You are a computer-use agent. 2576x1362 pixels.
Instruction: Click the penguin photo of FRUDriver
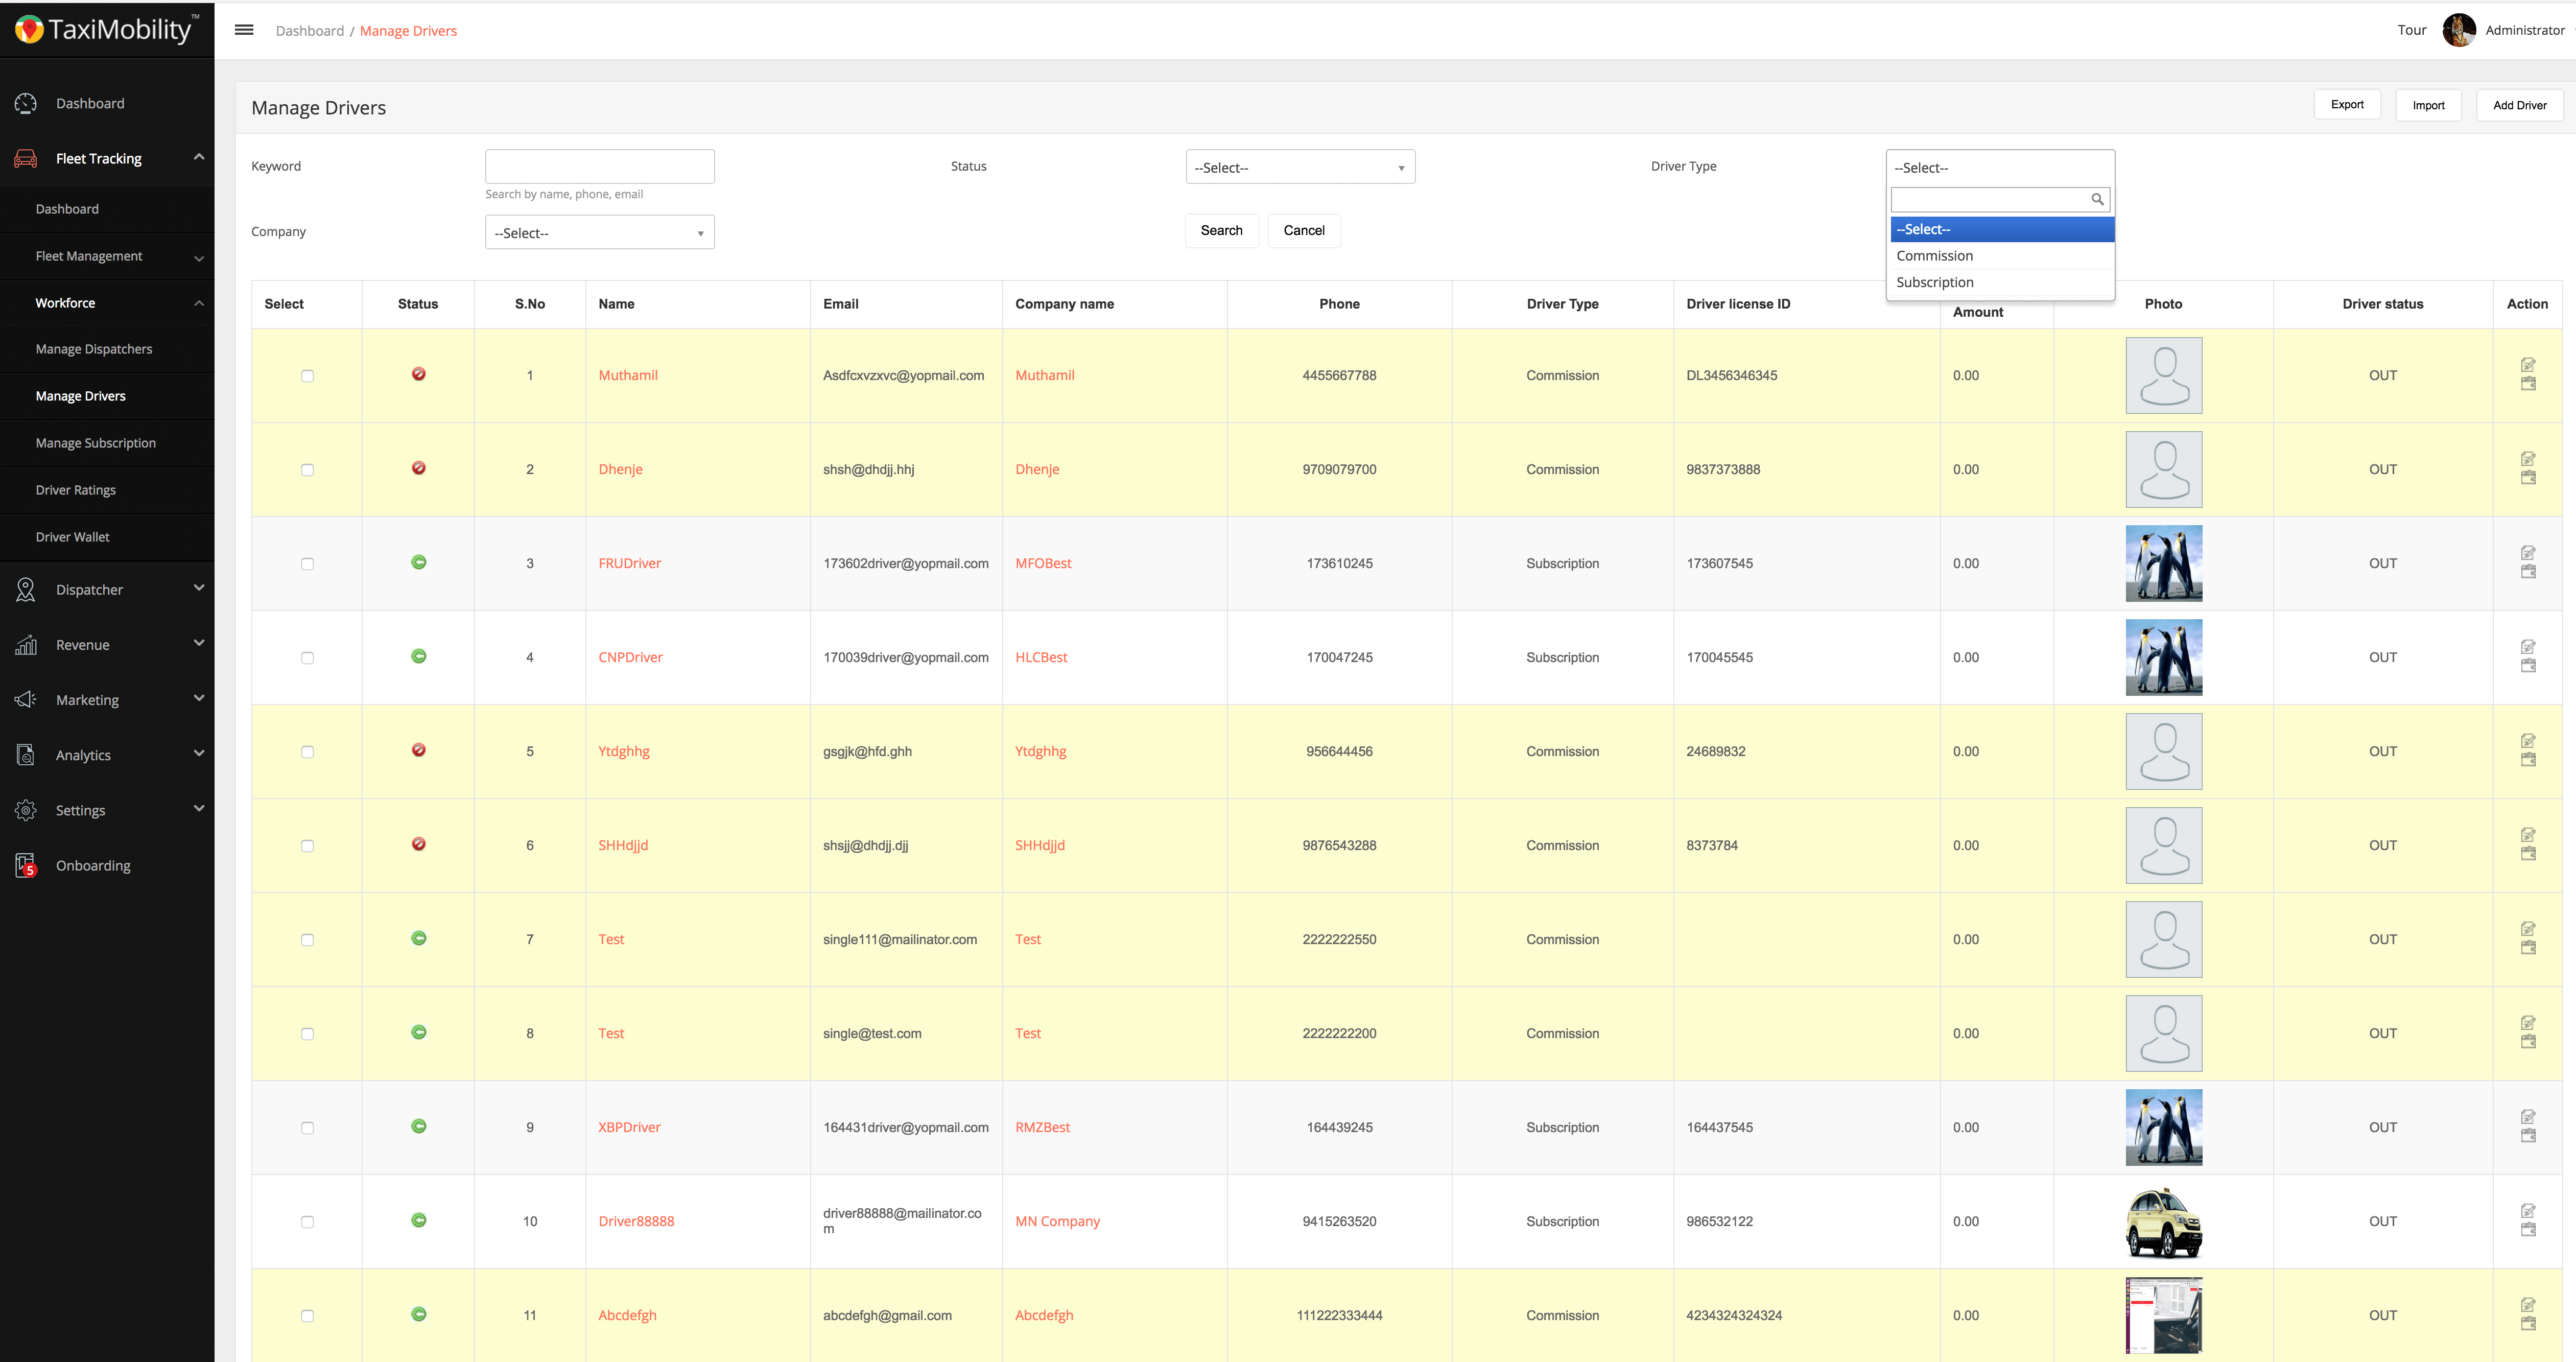(x=2163, y=563)
